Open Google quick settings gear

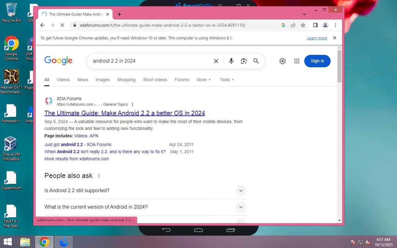(x=282, y=61)
